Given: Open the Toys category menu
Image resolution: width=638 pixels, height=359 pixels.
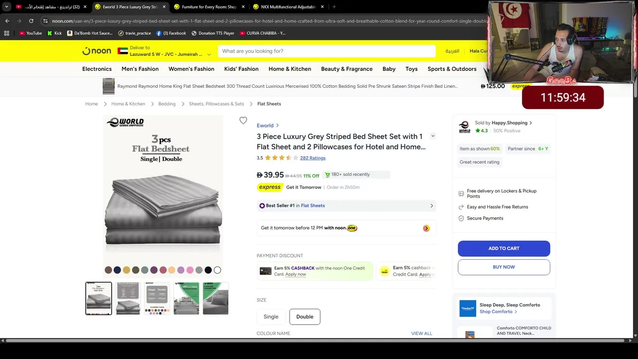Looking at the screenshot, I should (x=411, y=69).
